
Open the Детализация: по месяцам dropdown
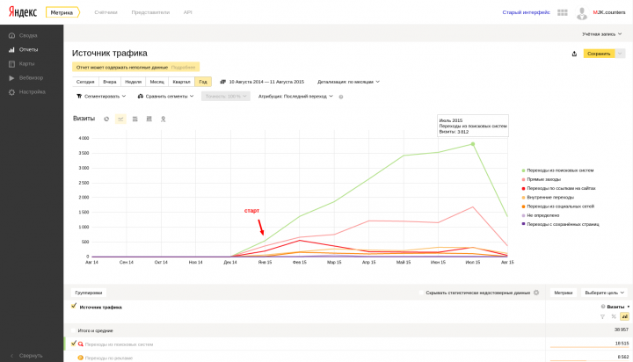click(348, 82)
